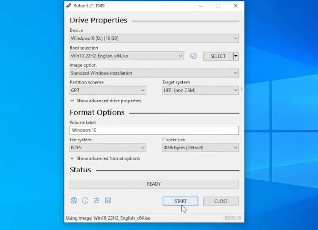Image resolution: width=318 pixels, height=230 pixels.
Task: Open the Cluster size dropdown
Action: 200,147
